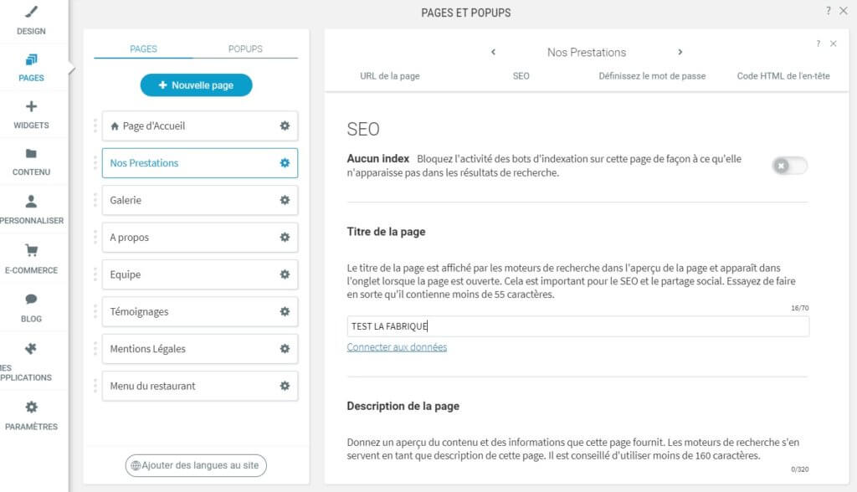Go to previous page with left chevron
857x492 pixels.
click(x=493, y=52)
